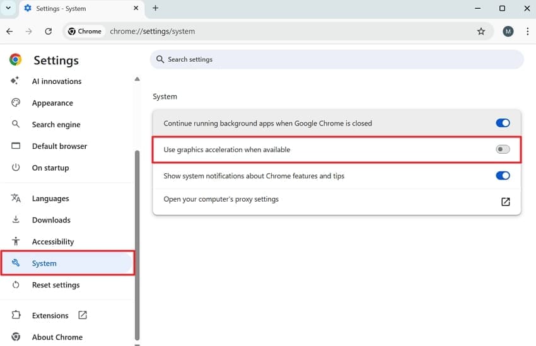Click the On startup power icon
Viewport: 536px width, 346px height.
(x=16, y=168)
